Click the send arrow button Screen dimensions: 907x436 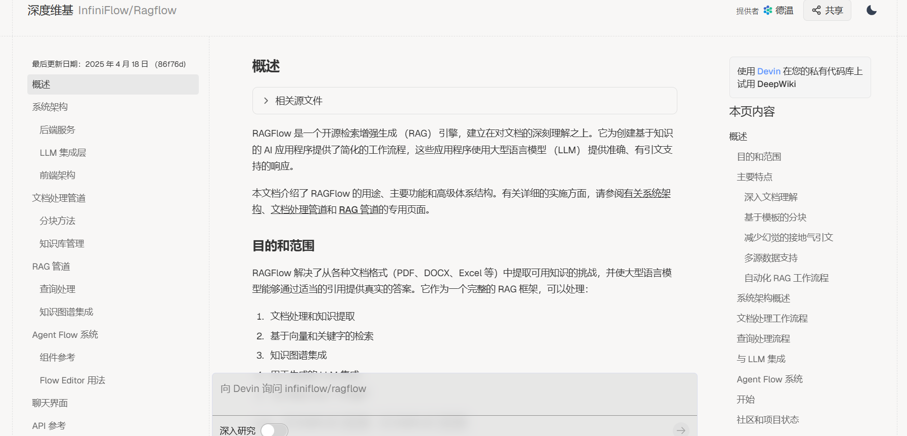click(x=681, y=430)
